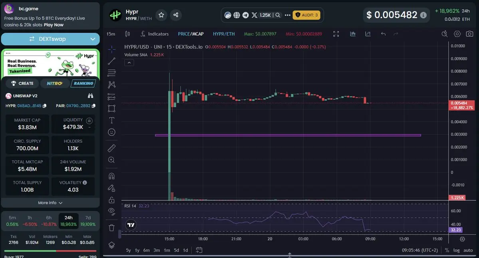
Task: Select the 1h stats tab
Action: tap(30, 221)
